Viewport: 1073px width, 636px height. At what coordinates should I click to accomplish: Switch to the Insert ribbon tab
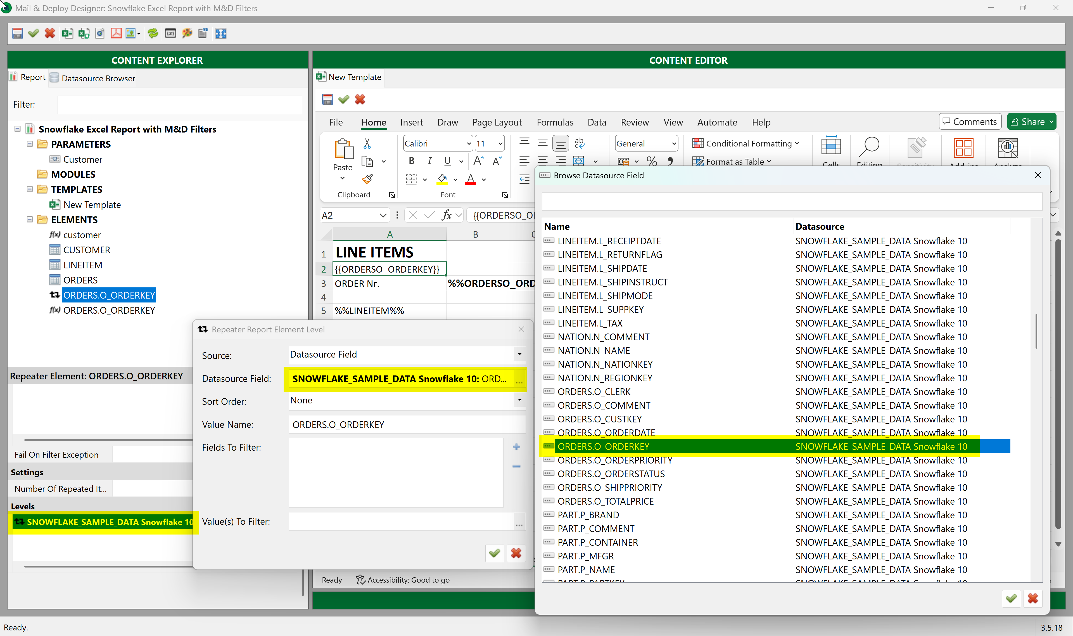pyautogui.click(x=411, y=122)
